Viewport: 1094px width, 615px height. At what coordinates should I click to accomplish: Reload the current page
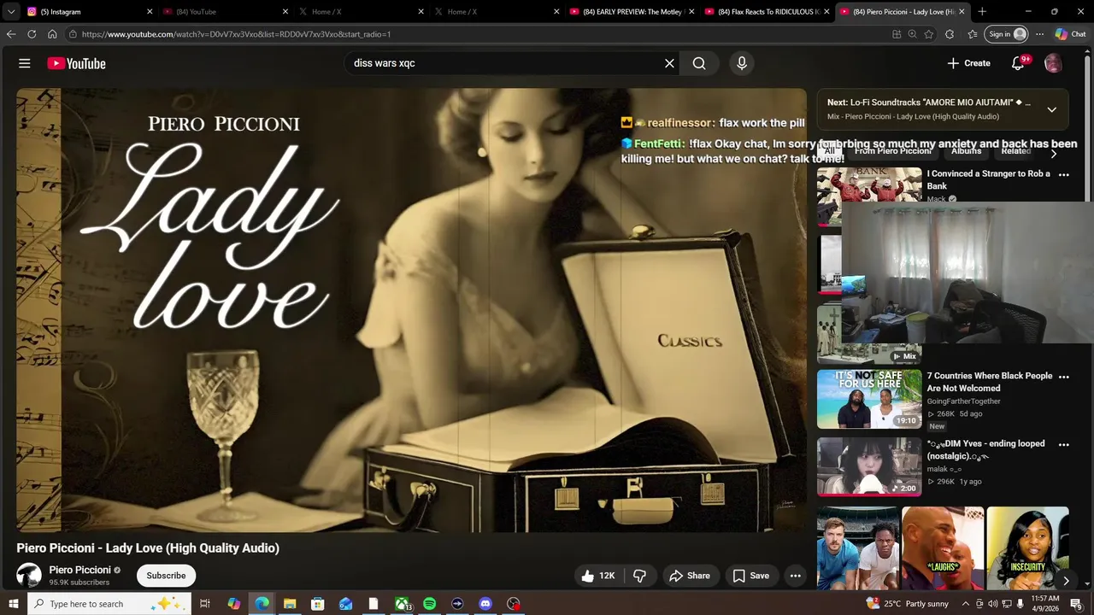32,34
